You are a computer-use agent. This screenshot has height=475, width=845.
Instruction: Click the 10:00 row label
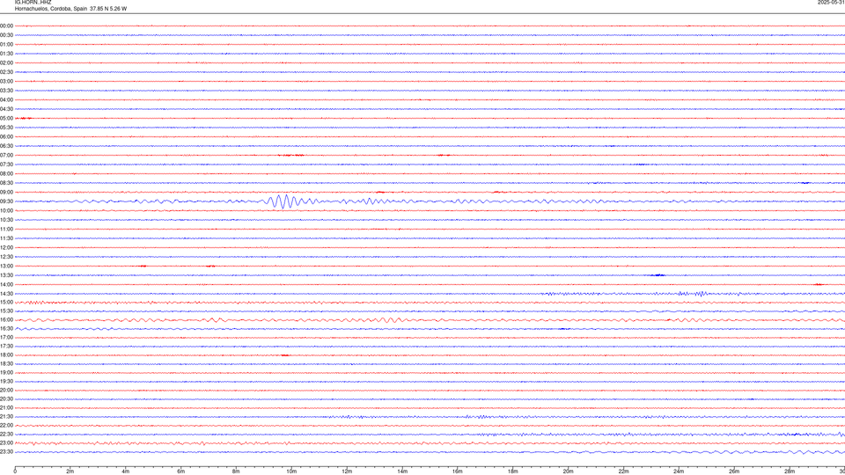coord(6,210)
